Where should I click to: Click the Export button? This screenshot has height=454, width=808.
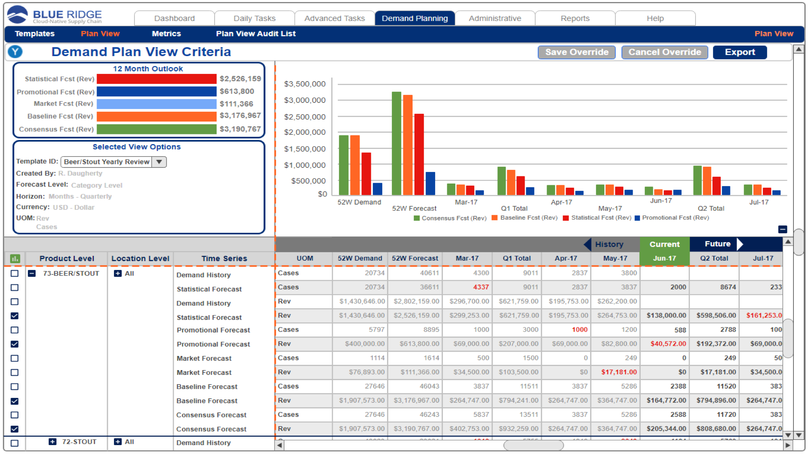click(740, 52)
